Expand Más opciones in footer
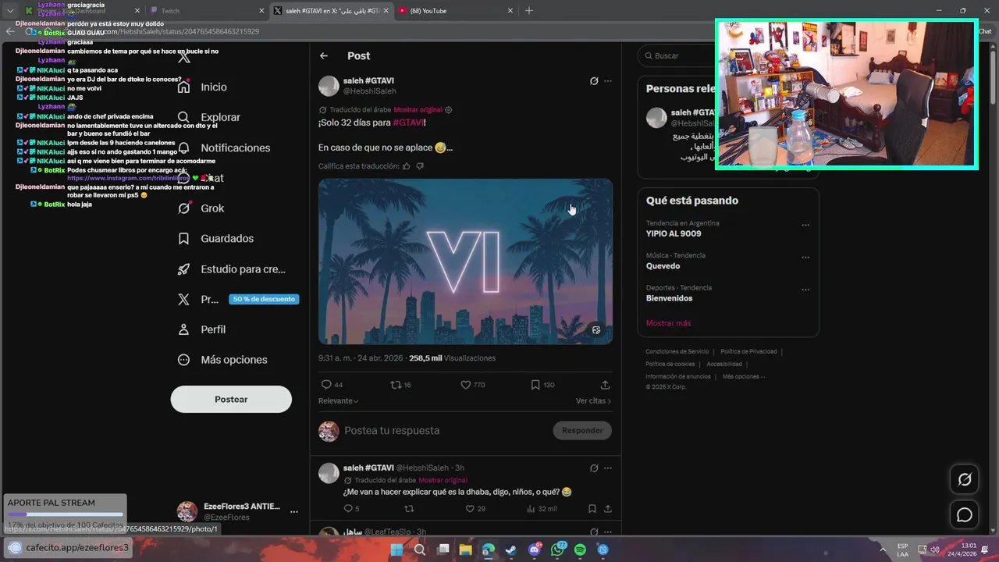 click(744, 377)
